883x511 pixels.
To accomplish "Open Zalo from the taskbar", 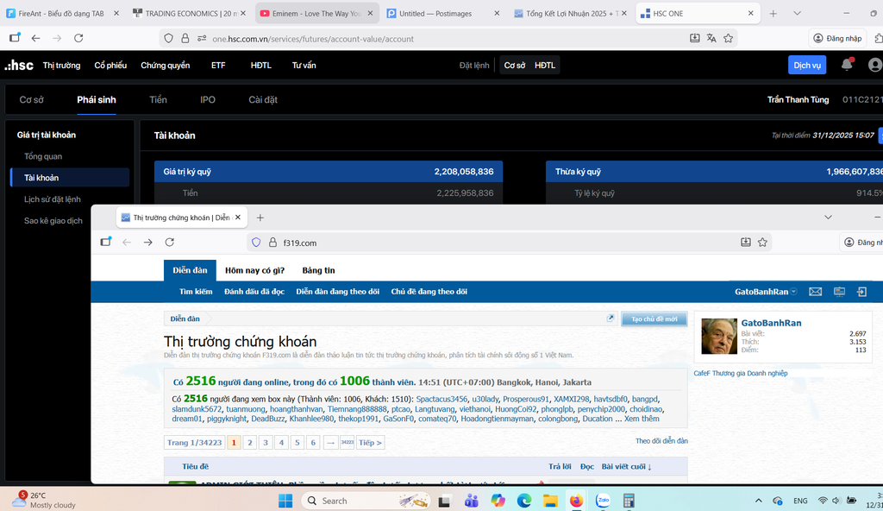I will pos(603,501).
